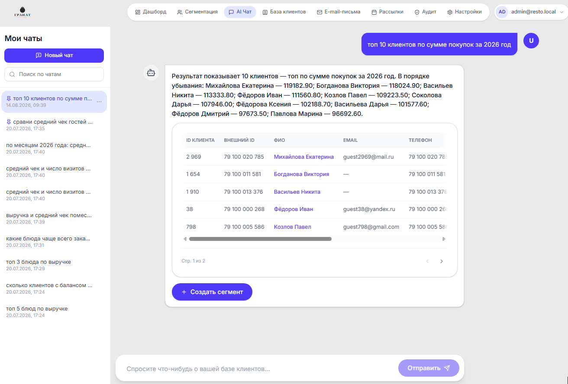
Task: Click the previous page arrow in table
Action: 427,261
